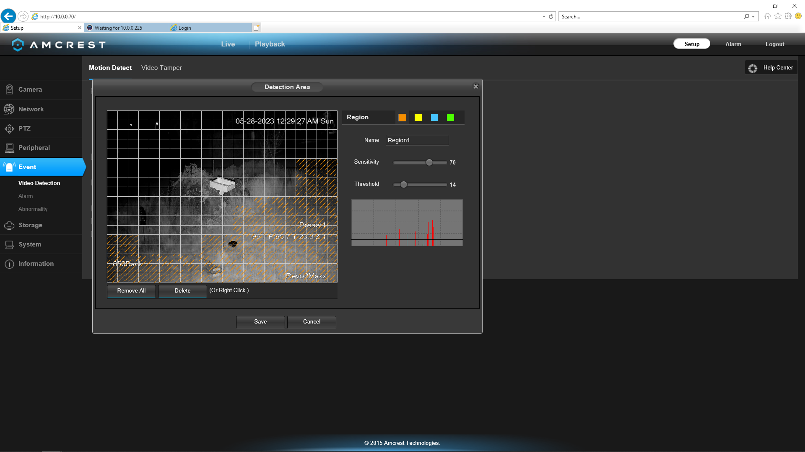Image resolution: width=805 pixels, height=452 pixels.
Task: Switch to the Login browser tab
Action: 210,28
